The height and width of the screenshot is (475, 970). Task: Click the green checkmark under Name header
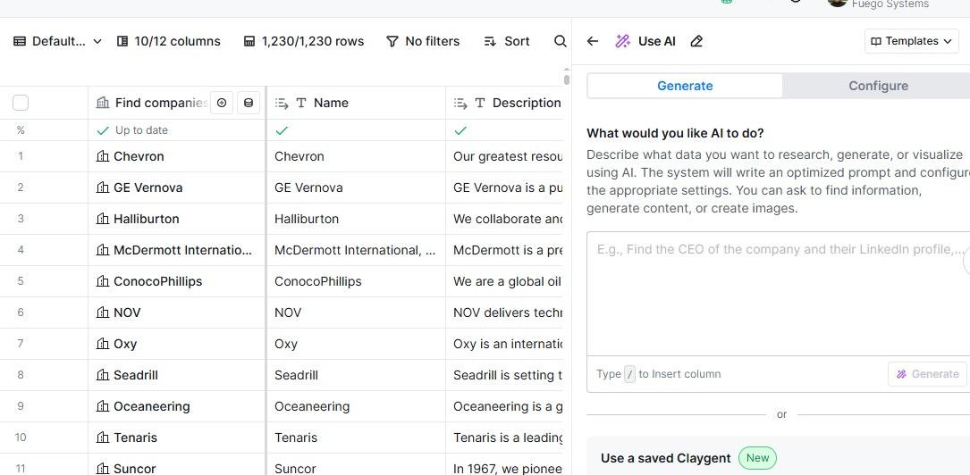coord(282,130)
